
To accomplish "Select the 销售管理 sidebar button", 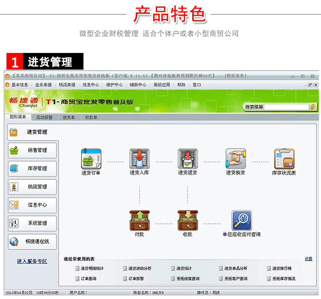I will click(32, 150).
